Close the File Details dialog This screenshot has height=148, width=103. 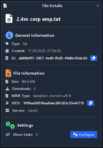coord(98,6)
